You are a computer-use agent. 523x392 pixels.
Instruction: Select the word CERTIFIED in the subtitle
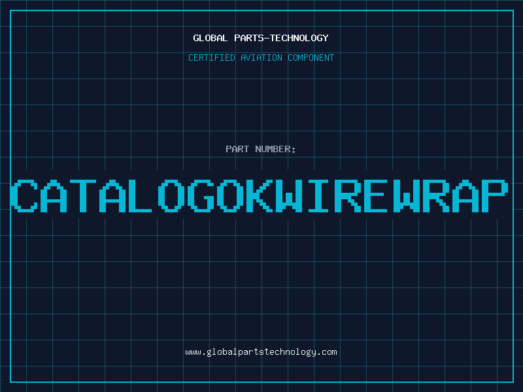(x=212, y=57)
